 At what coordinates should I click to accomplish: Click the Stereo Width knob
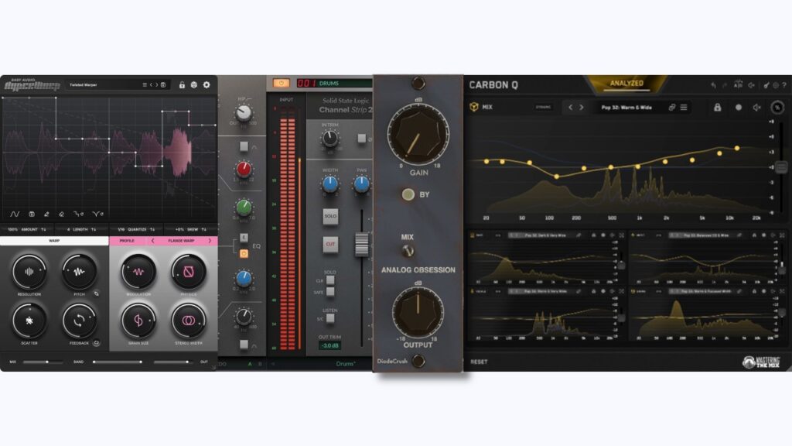(189, 321)
